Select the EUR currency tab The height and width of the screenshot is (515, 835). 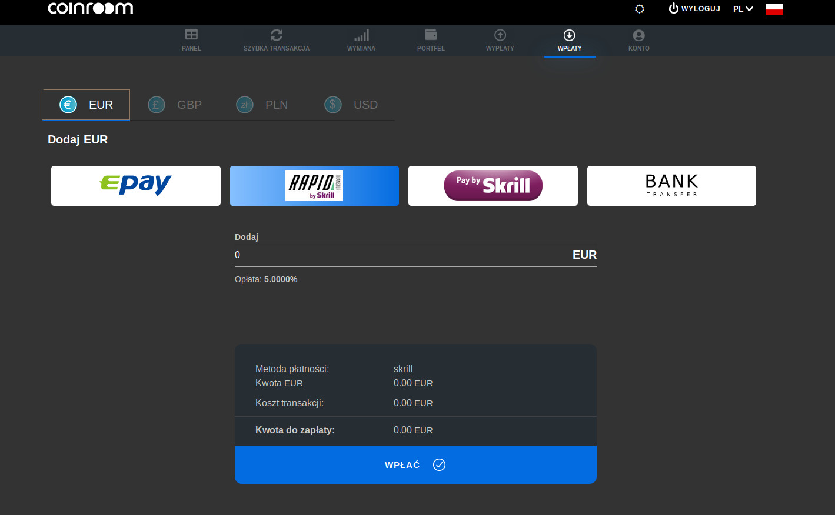pyautogui.click(x=86, y=105)
